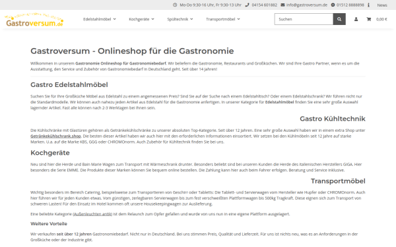Click the 01512 8888898 mobile number
396x247 pixels.
pos(350,5)
